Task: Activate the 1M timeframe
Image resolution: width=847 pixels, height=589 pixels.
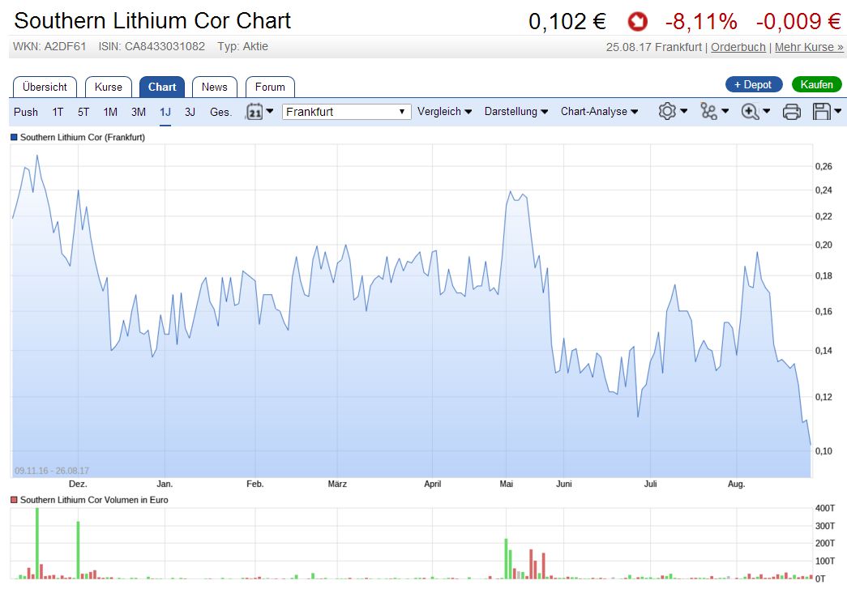Action: tap(110, 112)
